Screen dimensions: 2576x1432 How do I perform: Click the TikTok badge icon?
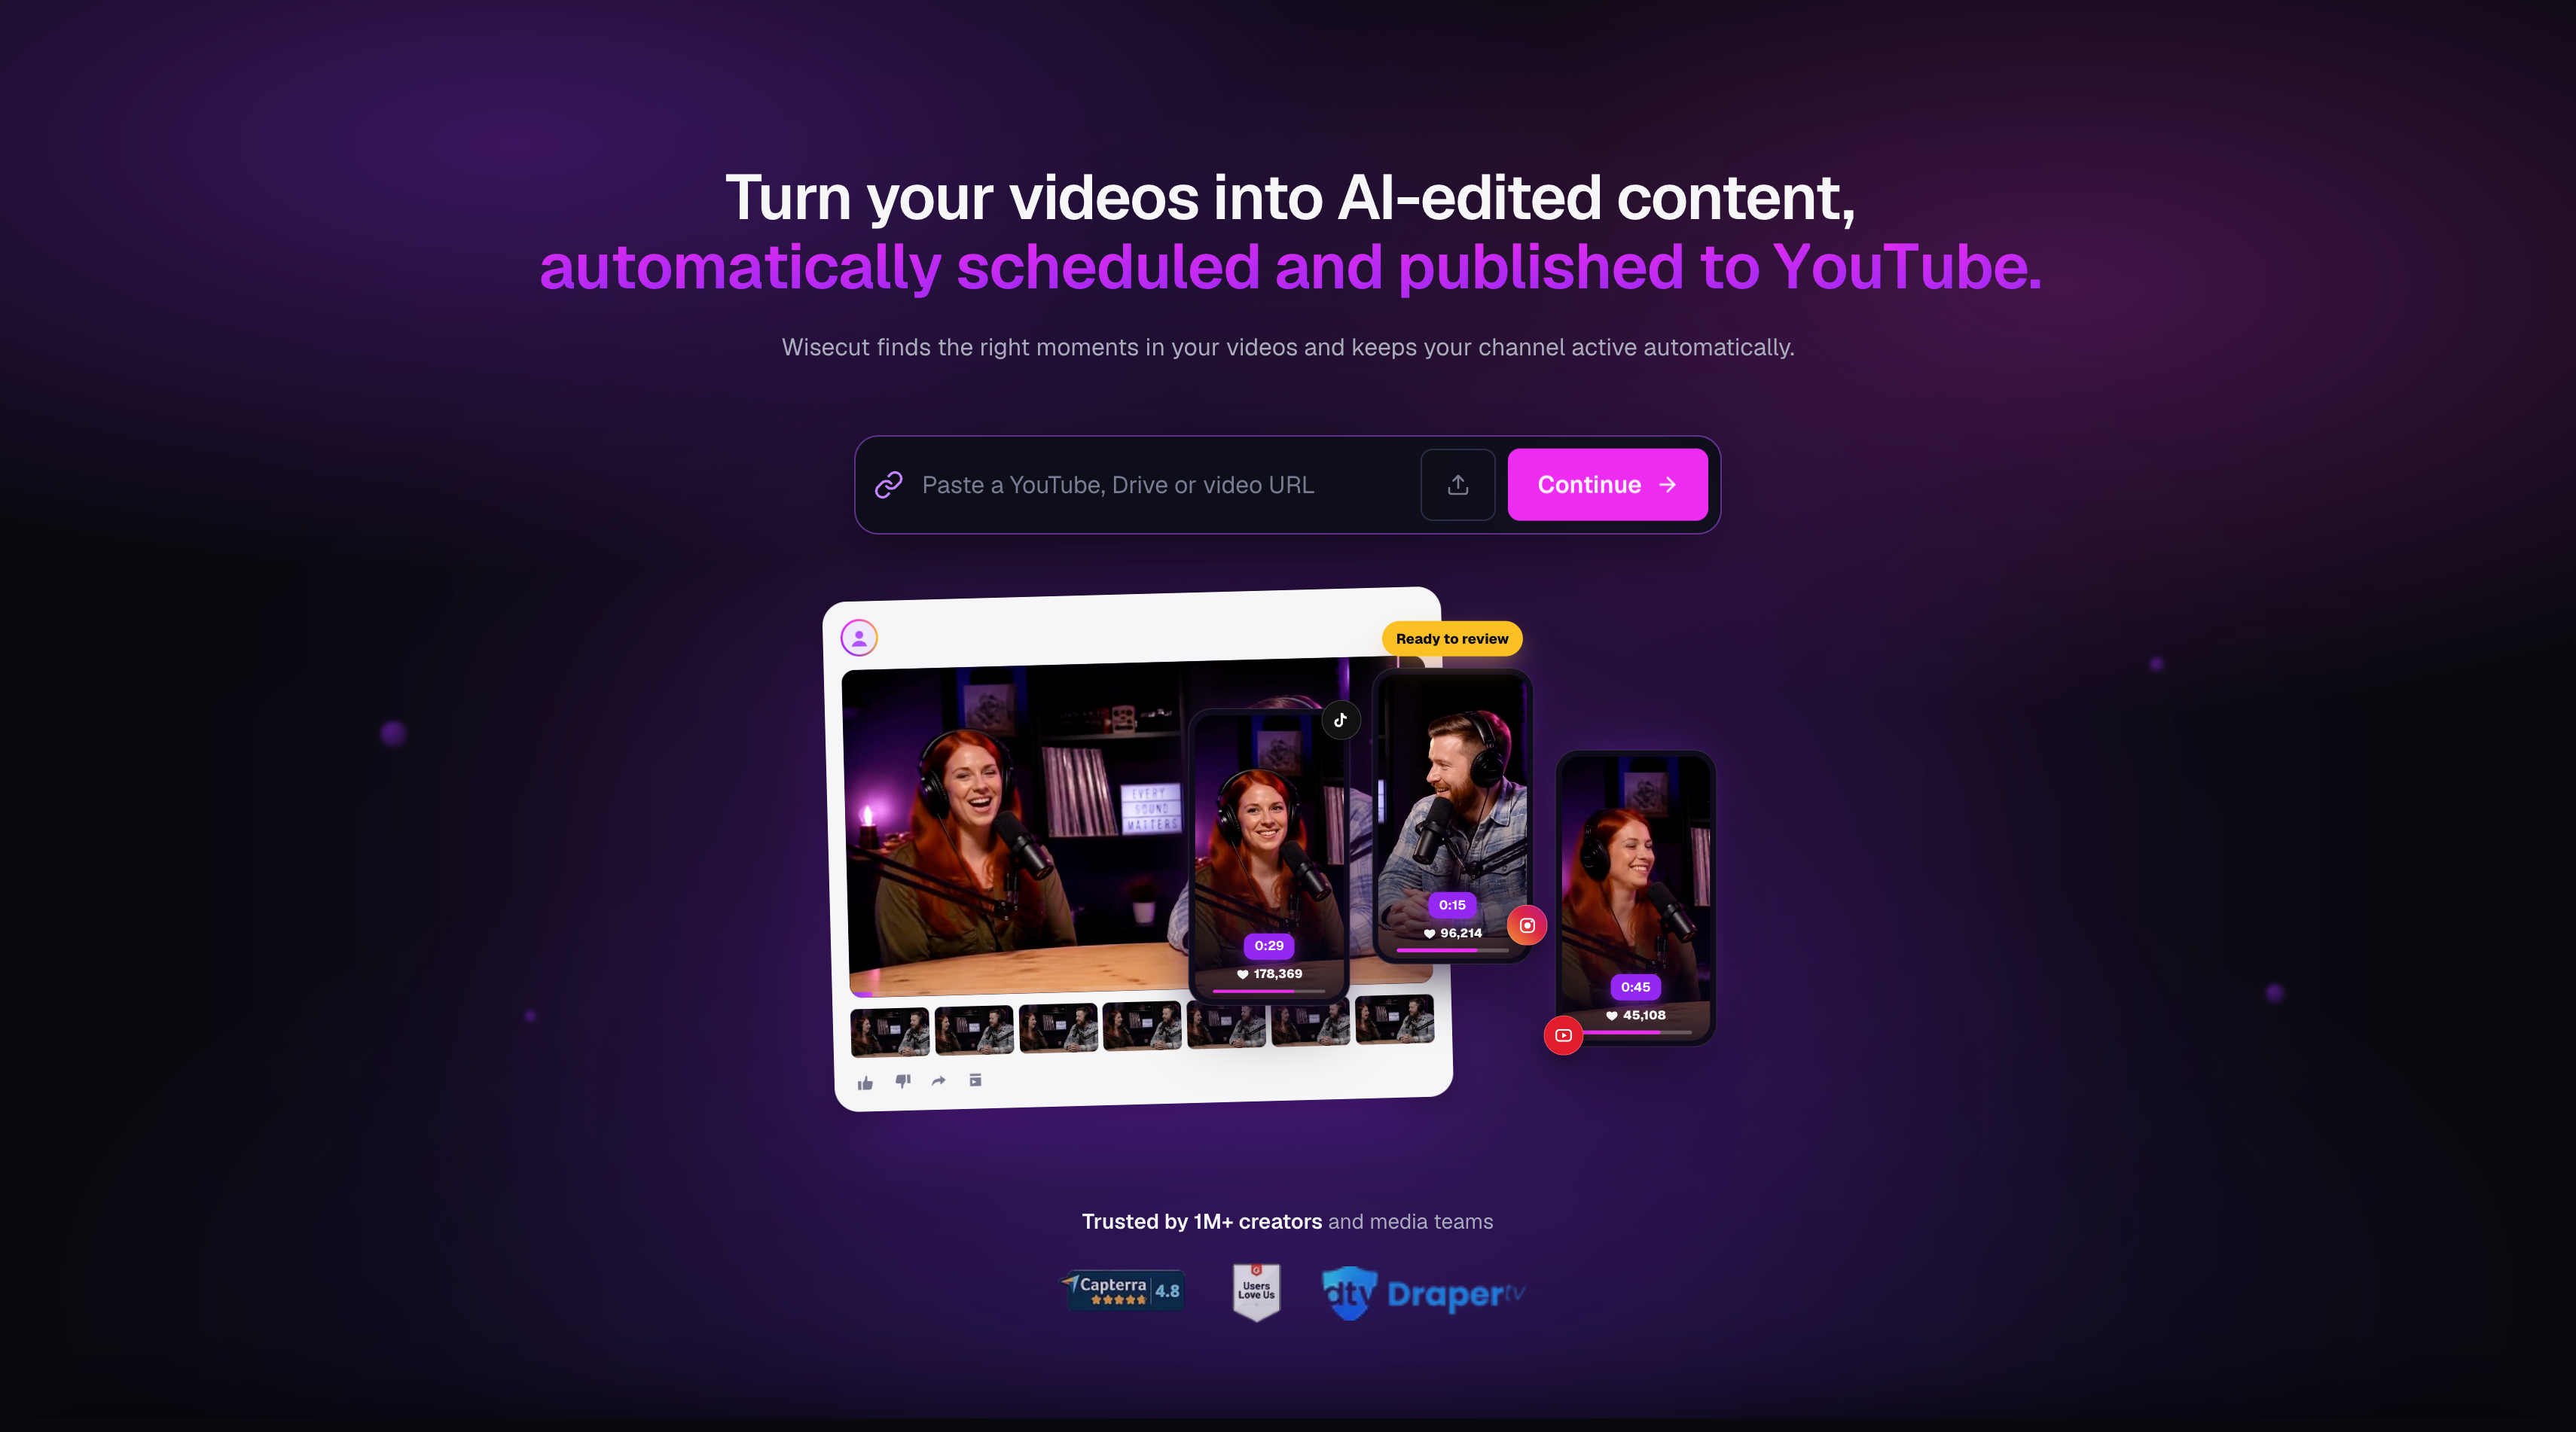(x=1340, y=720)
